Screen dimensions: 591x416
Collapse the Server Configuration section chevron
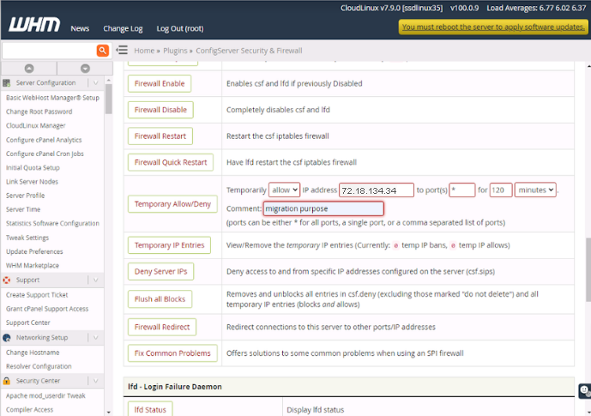point(96,83)
